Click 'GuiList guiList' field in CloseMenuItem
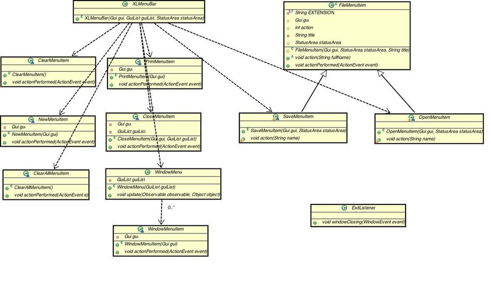 point(131,132)
